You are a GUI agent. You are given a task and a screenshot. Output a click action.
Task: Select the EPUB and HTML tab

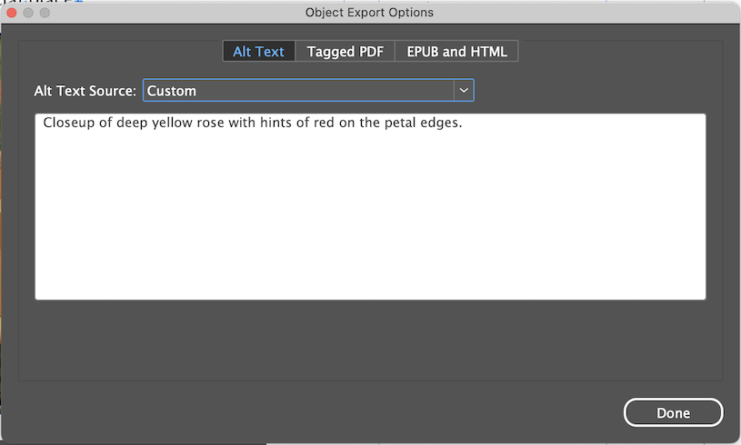(x=456, y=51)
